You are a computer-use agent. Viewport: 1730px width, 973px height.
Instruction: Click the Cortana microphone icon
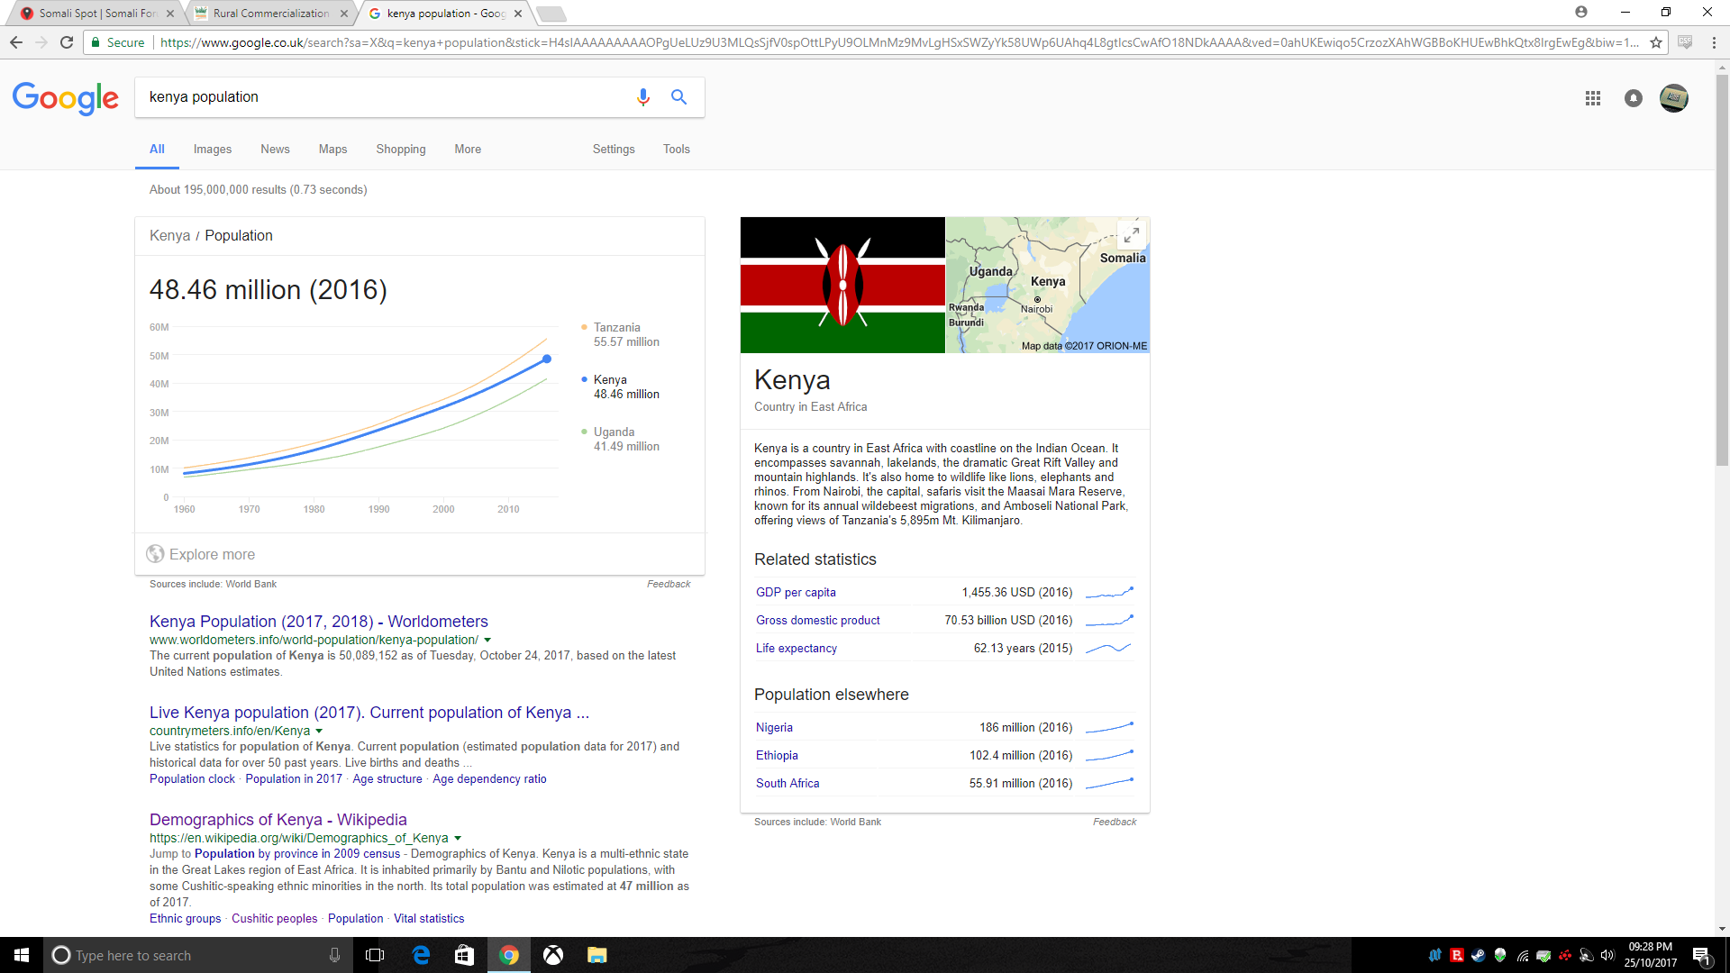334,955
